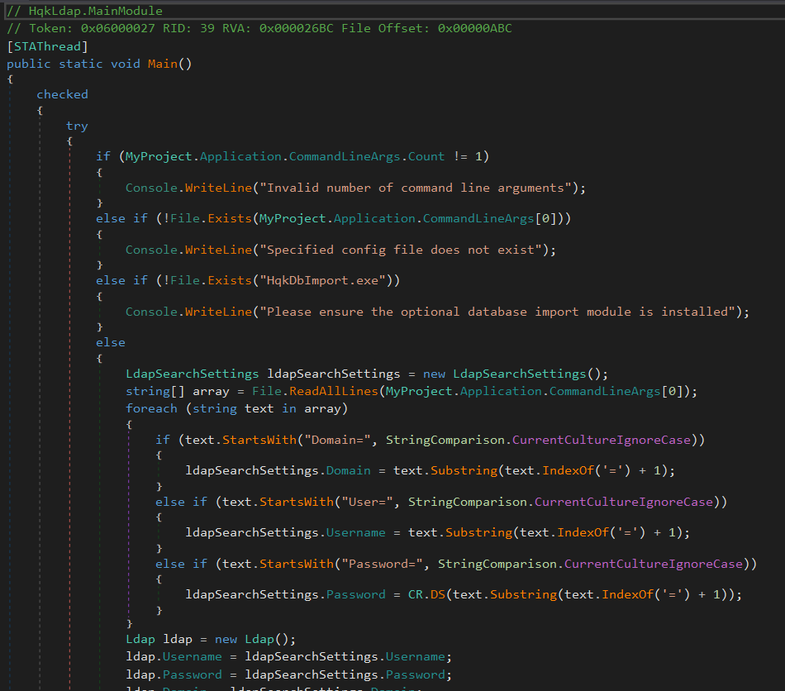Click the LdapSearchSettings constructor after "new"
Screen dimensions: 785x691
tap(519, 374)
